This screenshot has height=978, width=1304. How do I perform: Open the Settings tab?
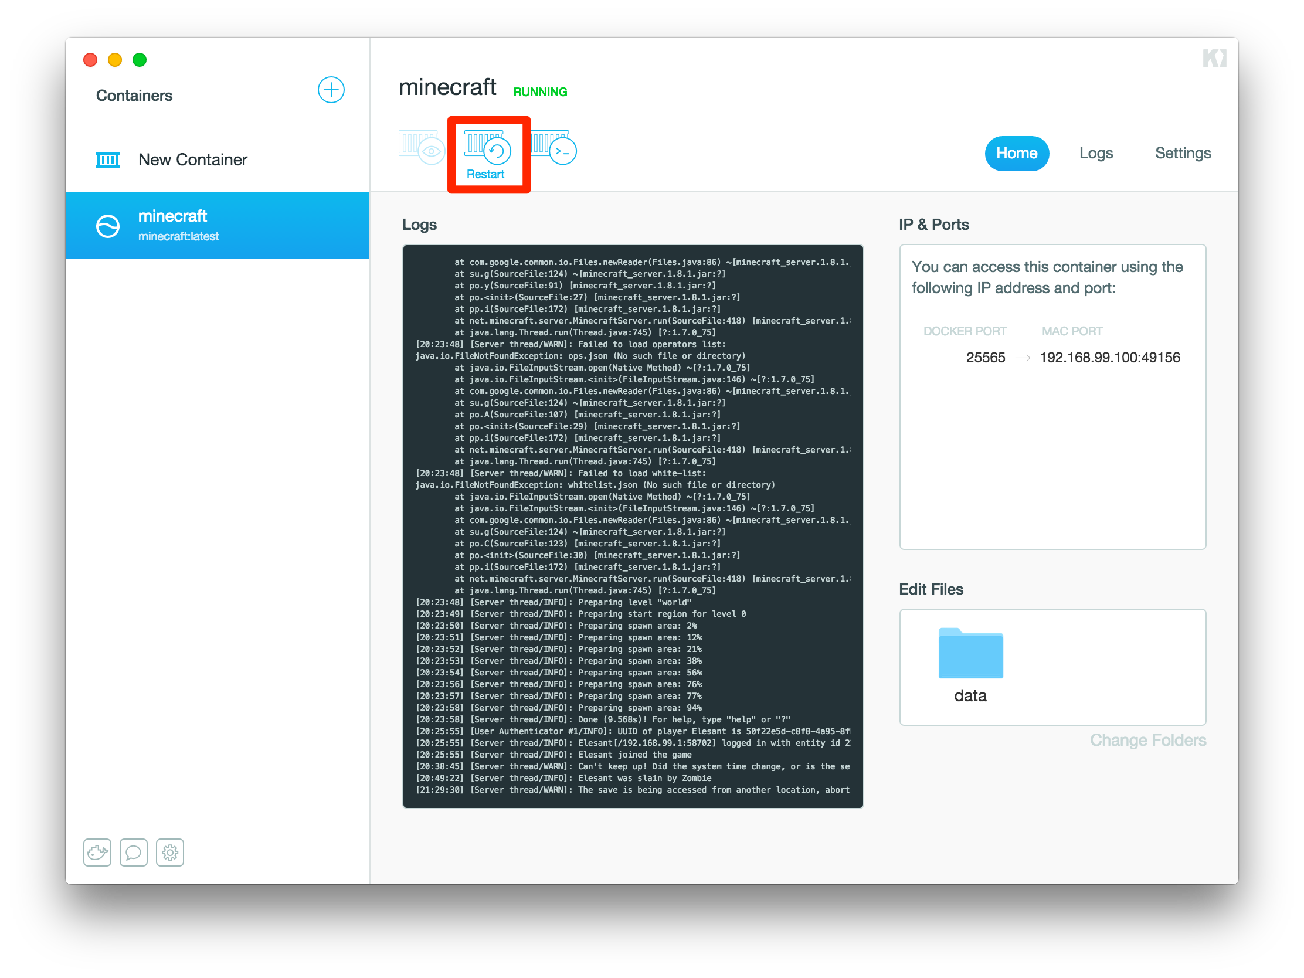pos(1182,153)
